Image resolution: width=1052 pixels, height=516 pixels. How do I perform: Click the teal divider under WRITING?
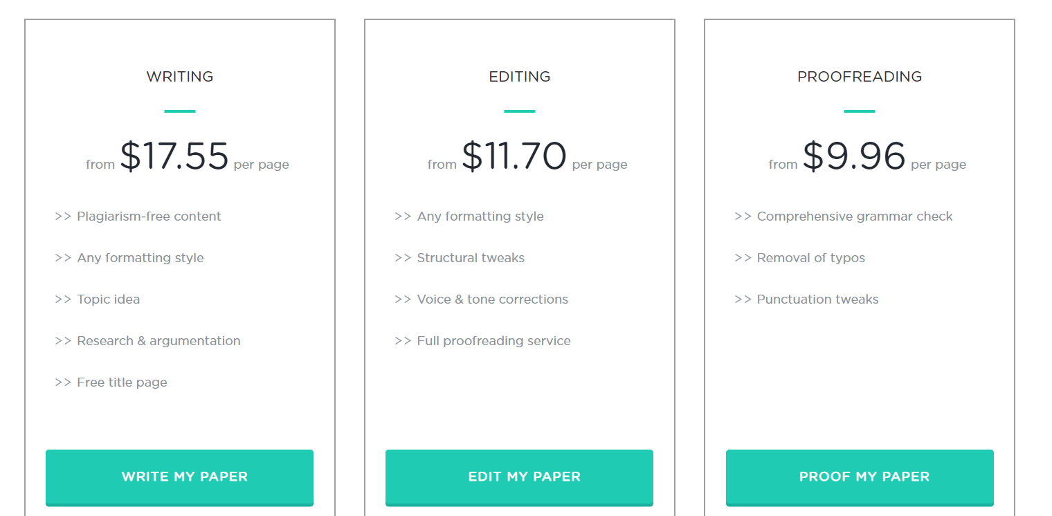180,111
